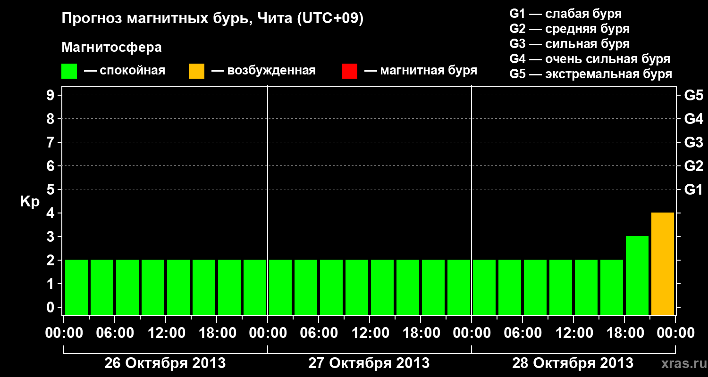Click the '18:00' time label under 28 October
This screenshot has width=708, height=377.
[624, 333]
